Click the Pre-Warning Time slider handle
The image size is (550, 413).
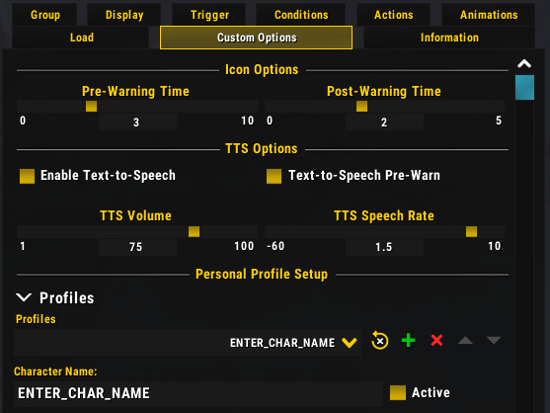91,107
